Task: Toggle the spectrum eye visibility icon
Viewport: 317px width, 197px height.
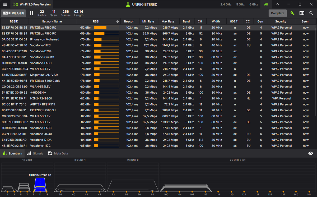Action: [311, 153]
